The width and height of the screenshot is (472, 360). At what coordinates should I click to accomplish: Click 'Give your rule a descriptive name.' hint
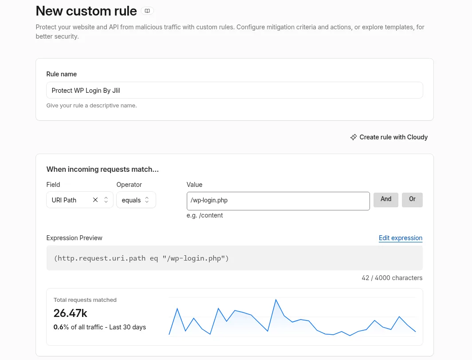[x=91, y=106]
